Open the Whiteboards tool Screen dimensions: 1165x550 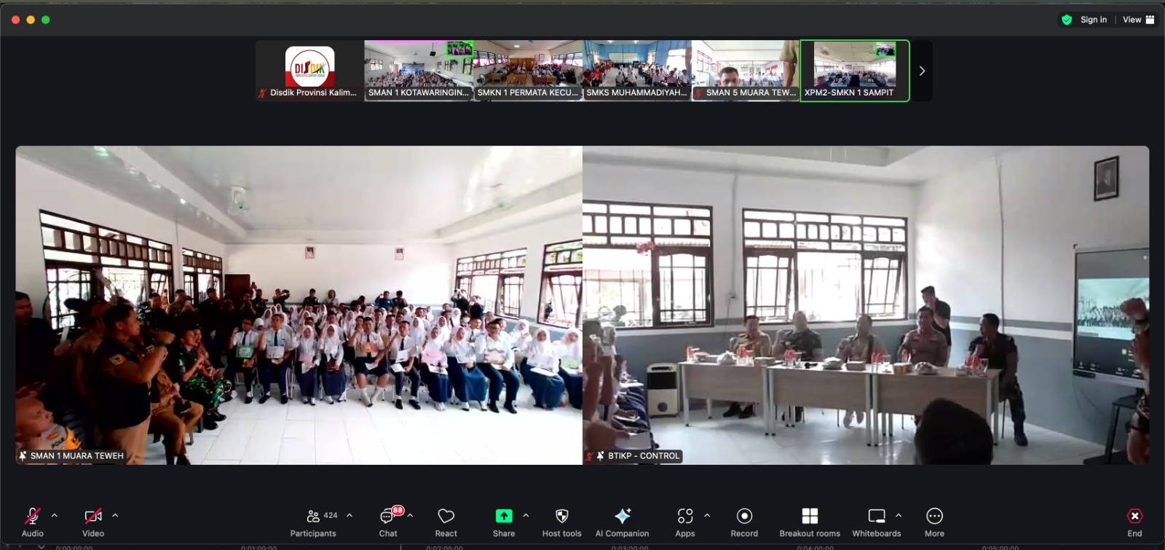(877, 516)
